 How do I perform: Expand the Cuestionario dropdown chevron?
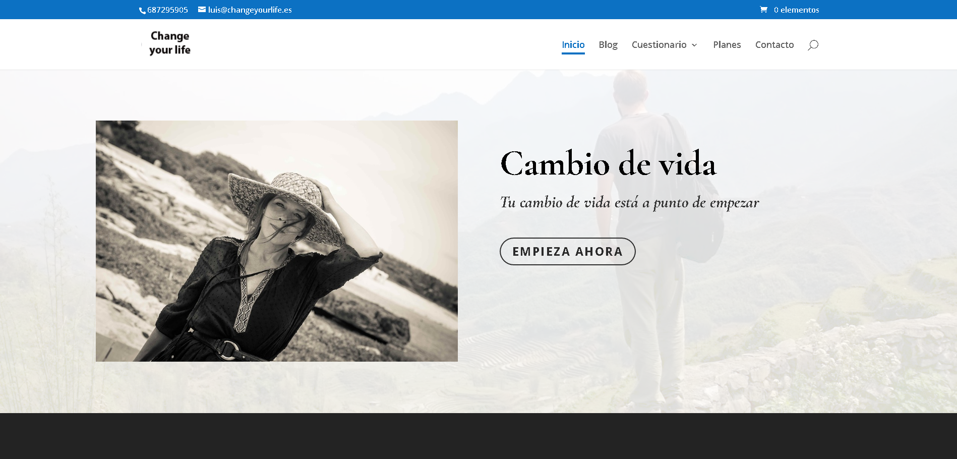694,45
